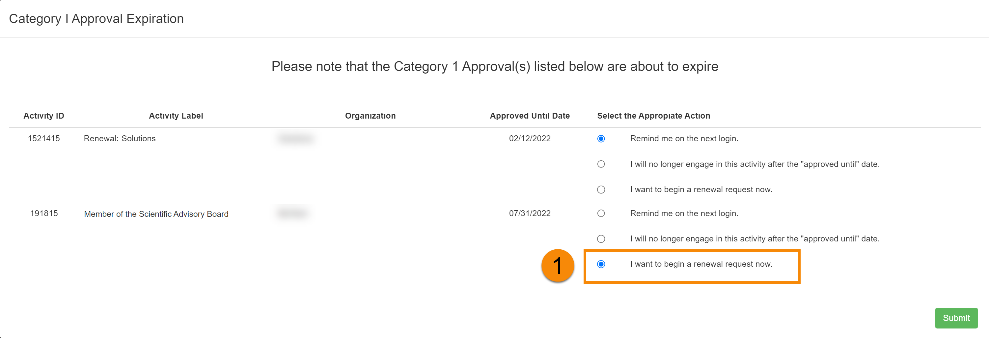
Task: Choose 'I will no longer engage' for Scientific Advisory Board
Action: pos(601,238)
